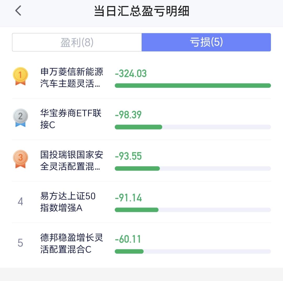Click the gold rank 1 medal
The image size is (283, 281).
(x=20, y=76)
